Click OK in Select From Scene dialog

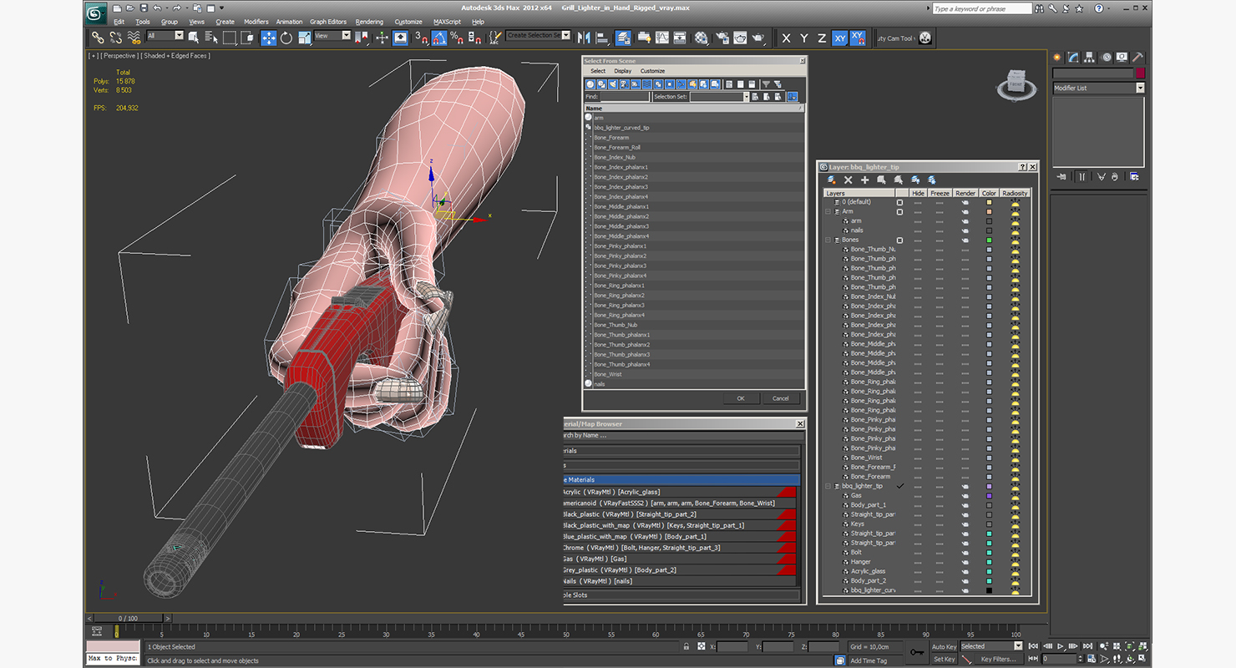(x=741, y=398)
